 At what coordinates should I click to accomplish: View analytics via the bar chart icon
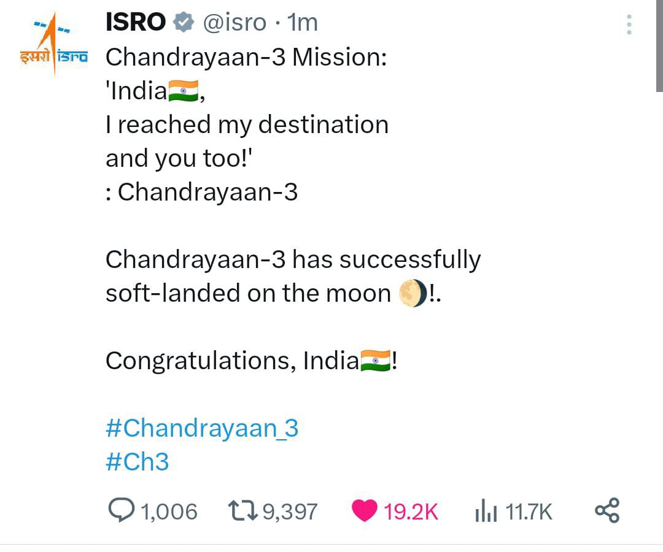point(486,511)
